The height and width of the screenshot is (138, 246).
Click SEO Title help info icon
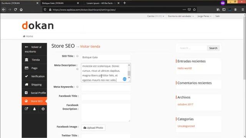pyautogui.click(x=77, y=56)
